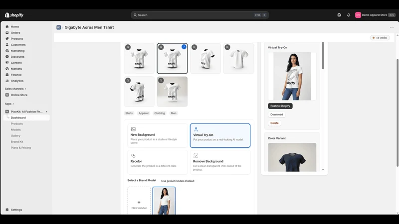Click the Men tag
Image resolution: width=399 pixels, height=224 pixels.
click(174, 113)
